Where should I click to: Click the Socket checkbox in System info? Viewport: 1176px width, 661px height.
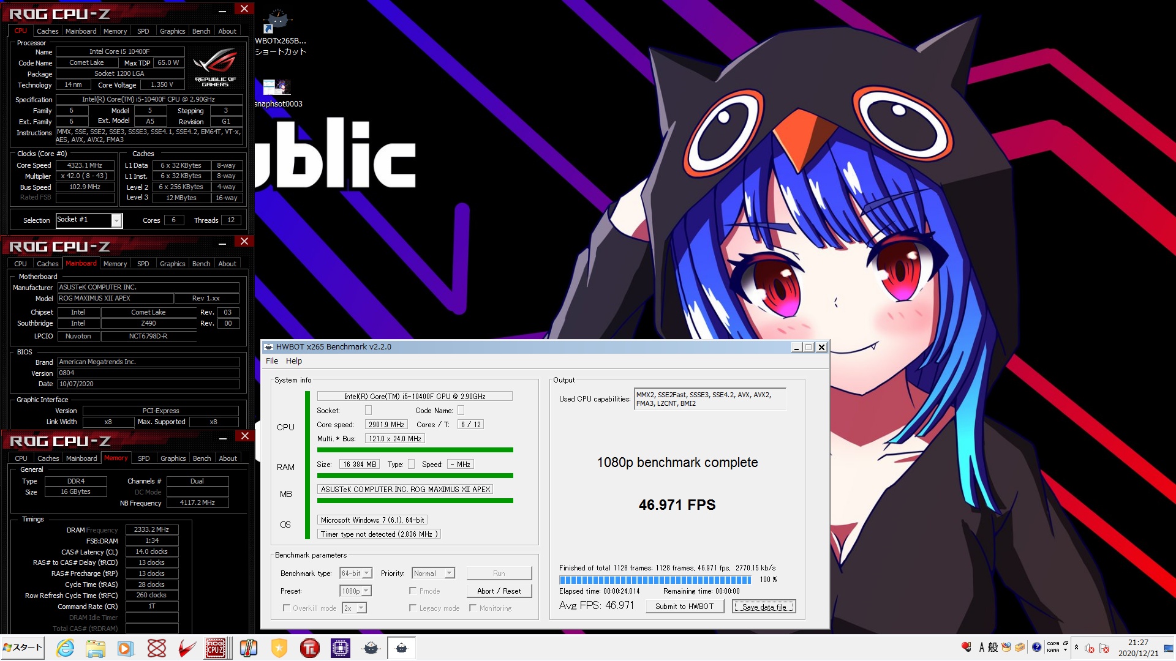[x=368, y=410]
